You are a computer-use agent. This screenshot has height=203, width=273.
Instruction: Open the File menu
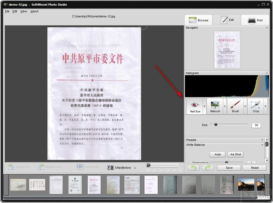coord(7,11)
